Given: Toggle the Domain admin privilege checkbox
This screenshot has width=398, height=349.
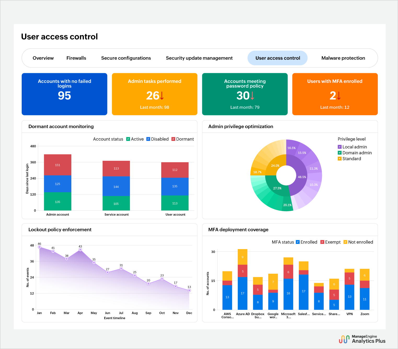Looking at the screenshot, I should coord(340,153).
